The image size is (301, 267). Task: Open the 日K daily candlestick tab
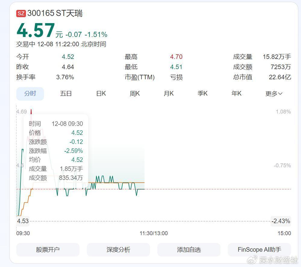[x=101, y=93]
